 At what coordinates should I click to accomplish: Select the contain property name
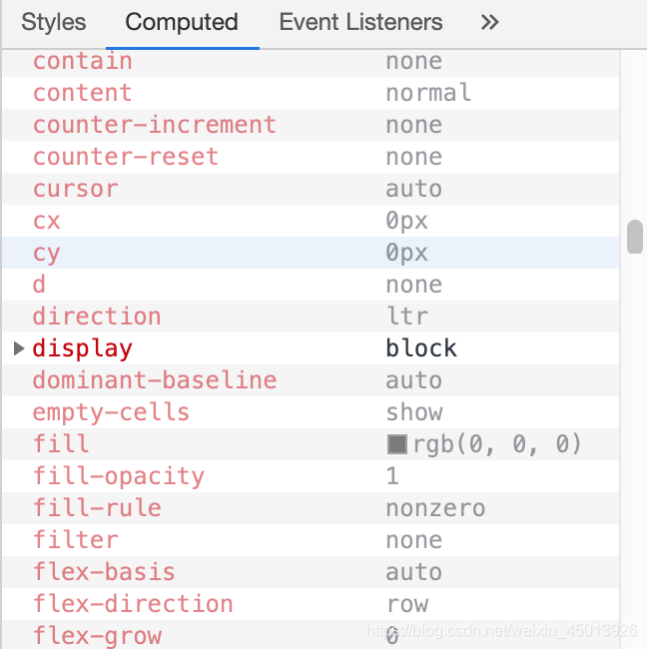tap(83, 61)
